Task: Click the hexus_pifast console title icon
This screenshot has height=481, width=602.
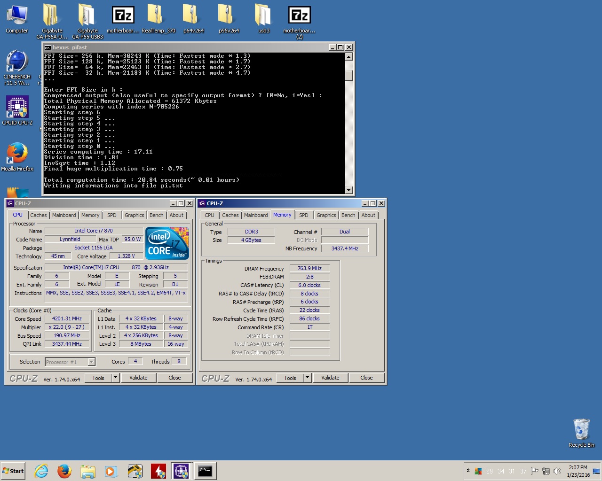Action: pos(48,47)
